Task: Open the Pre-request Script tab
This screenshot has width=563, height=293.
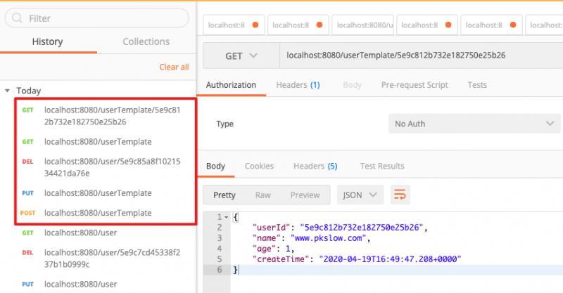Action: coord(415,85)
